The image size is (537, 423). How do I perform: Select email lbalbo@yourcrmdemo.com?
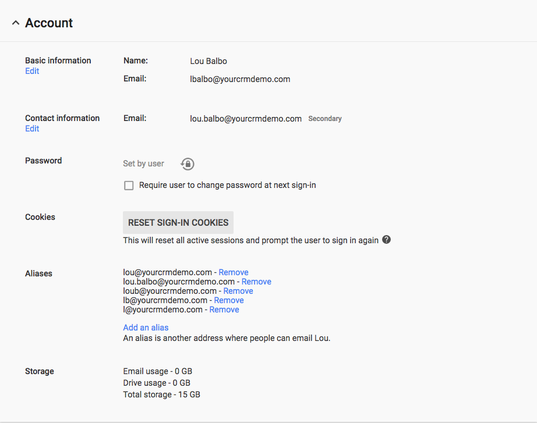coord(240,79)
